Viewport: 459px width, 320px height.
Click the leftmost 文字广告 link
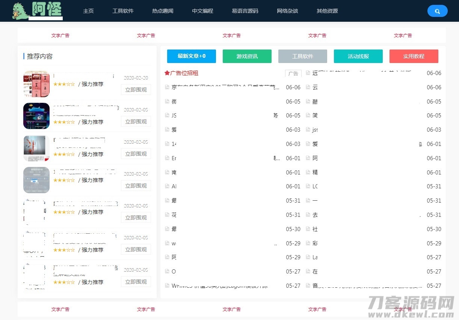click(x=60, y=35)
